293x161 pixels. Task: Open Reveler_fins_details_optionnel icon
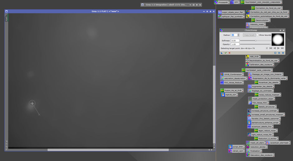tap(264, 119)
